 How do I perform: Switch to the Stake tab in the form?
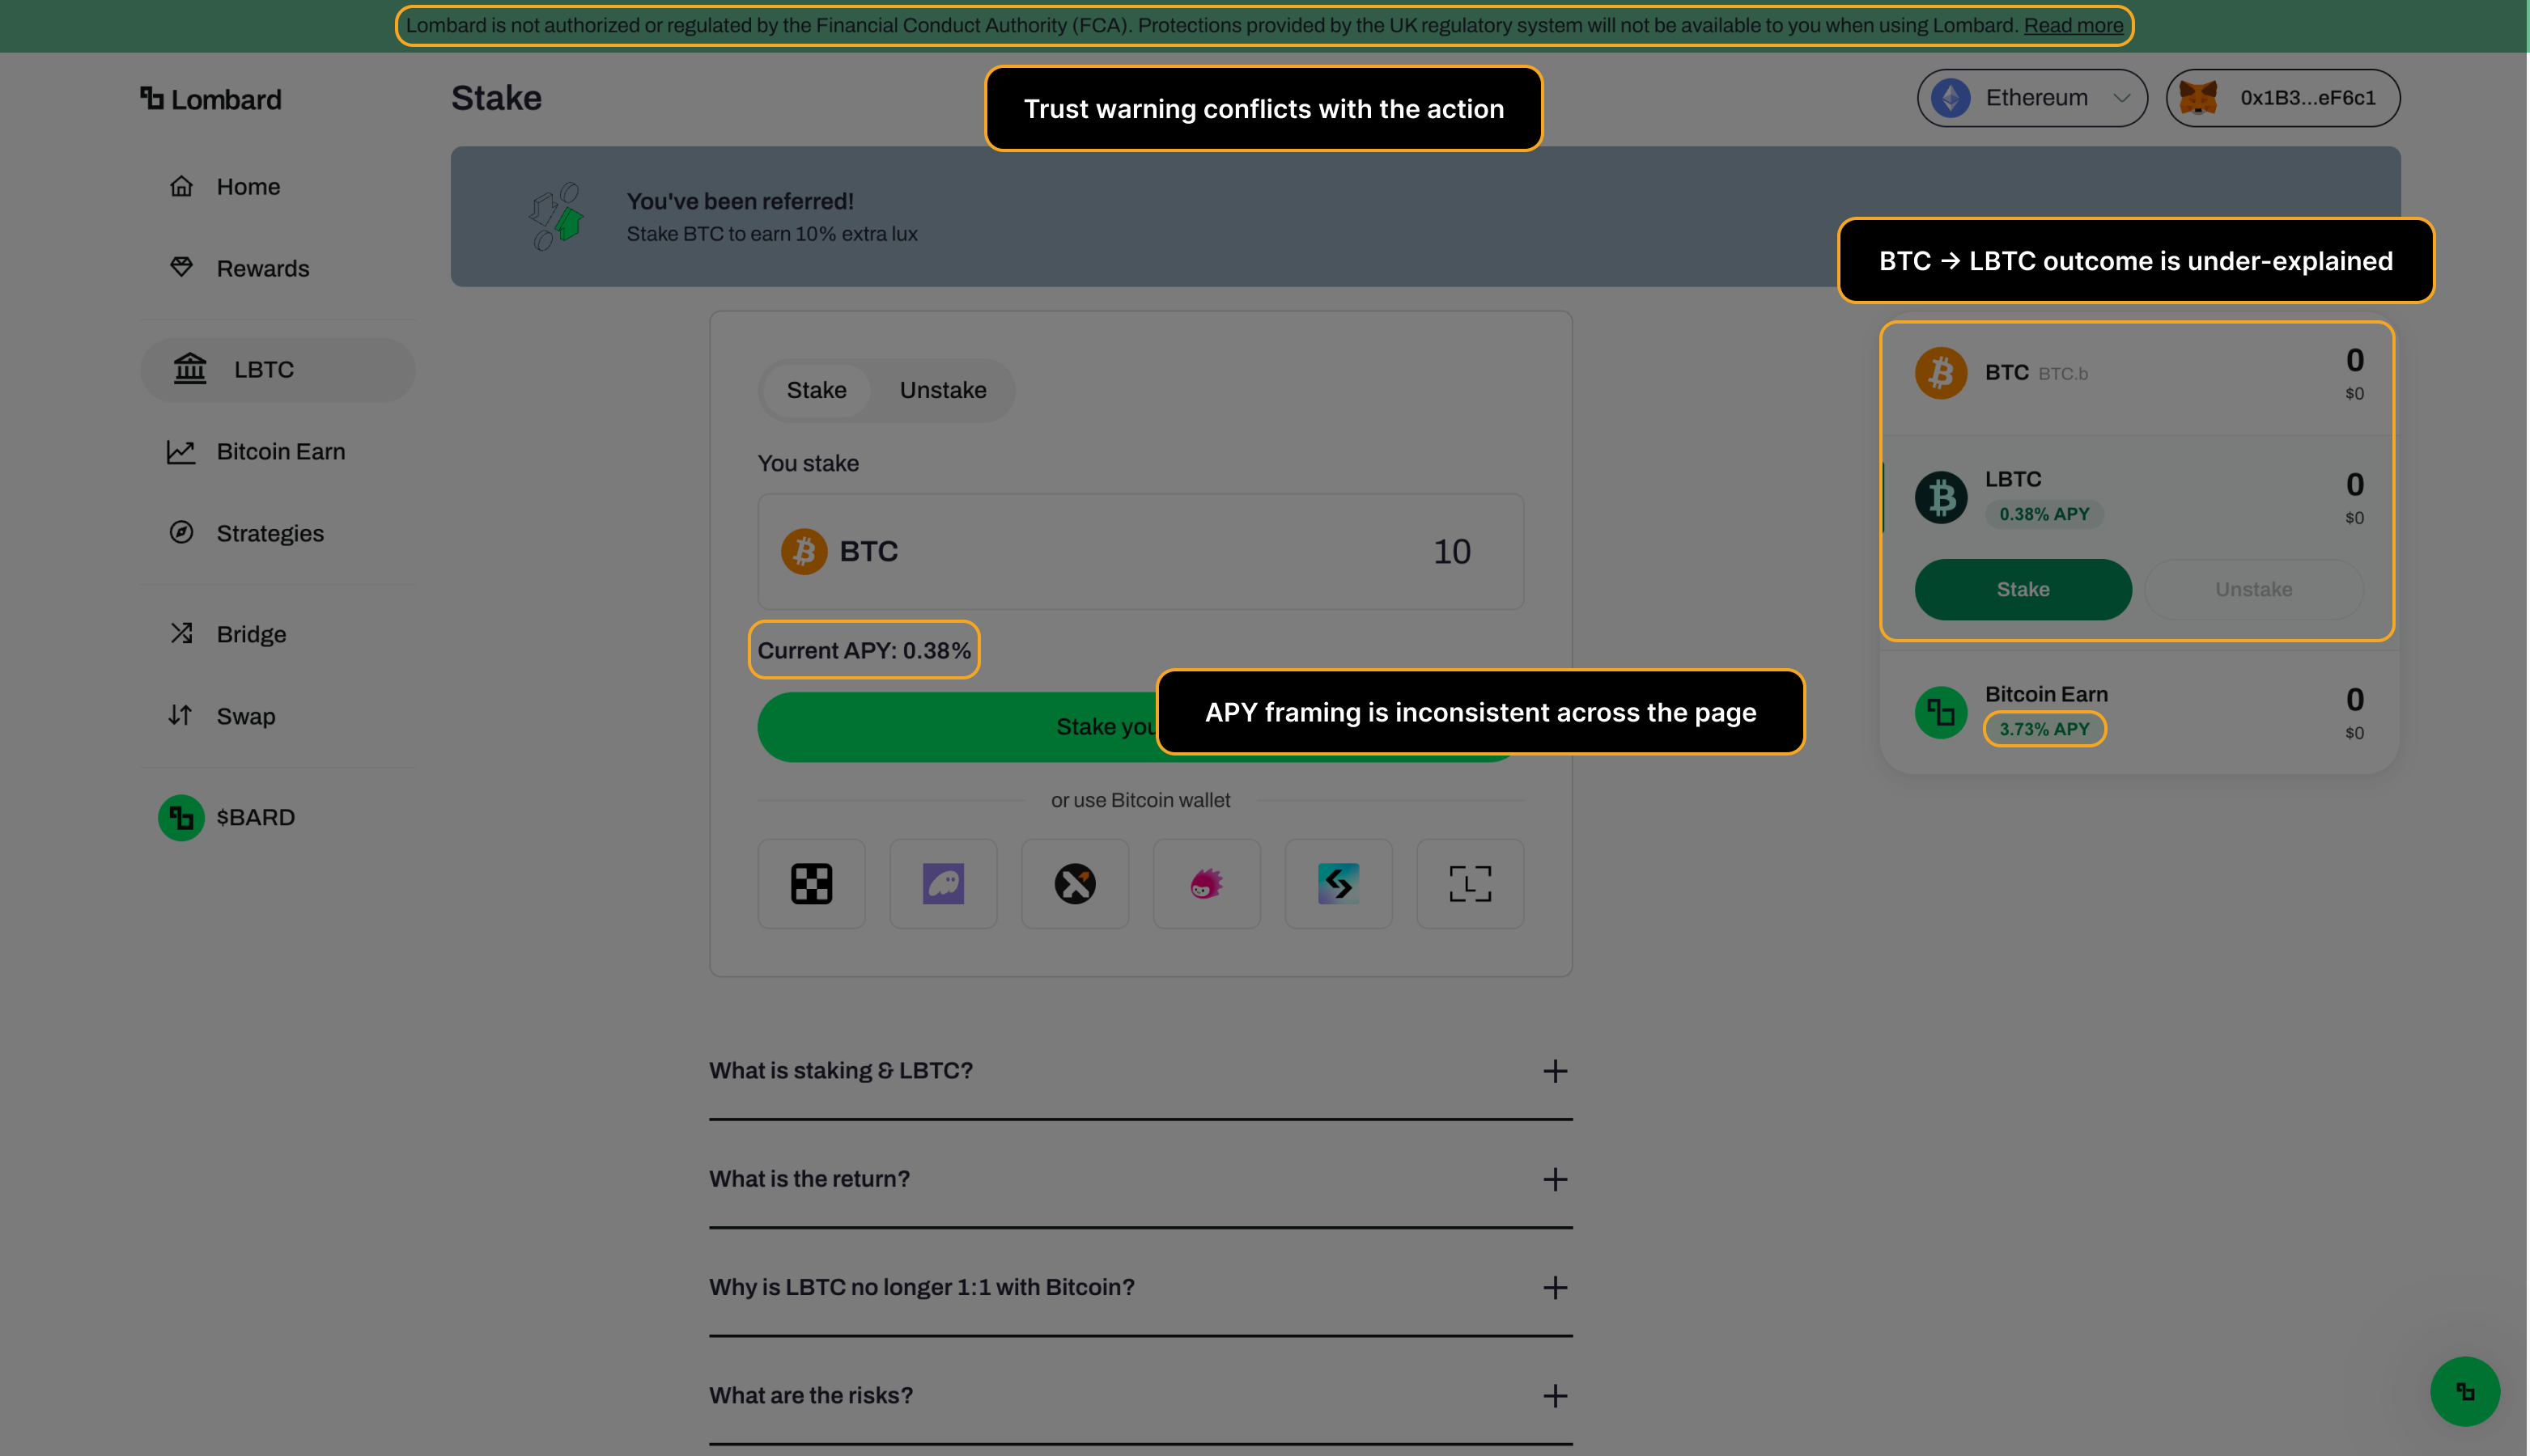click(817, 390)
